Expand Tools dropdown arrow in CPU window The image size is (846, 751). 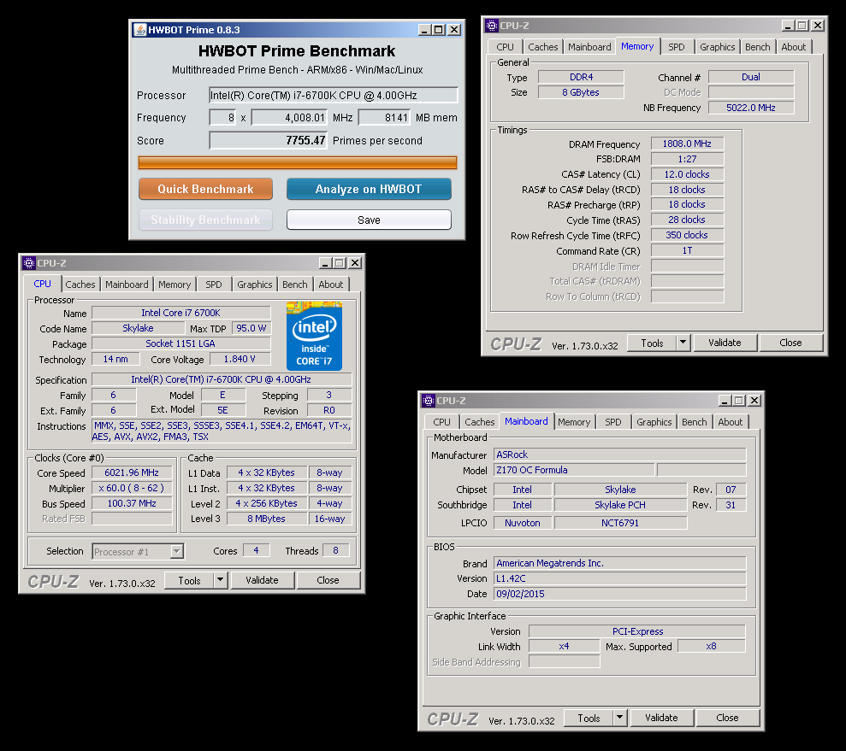pyautogui.click(x=220, y=580)
